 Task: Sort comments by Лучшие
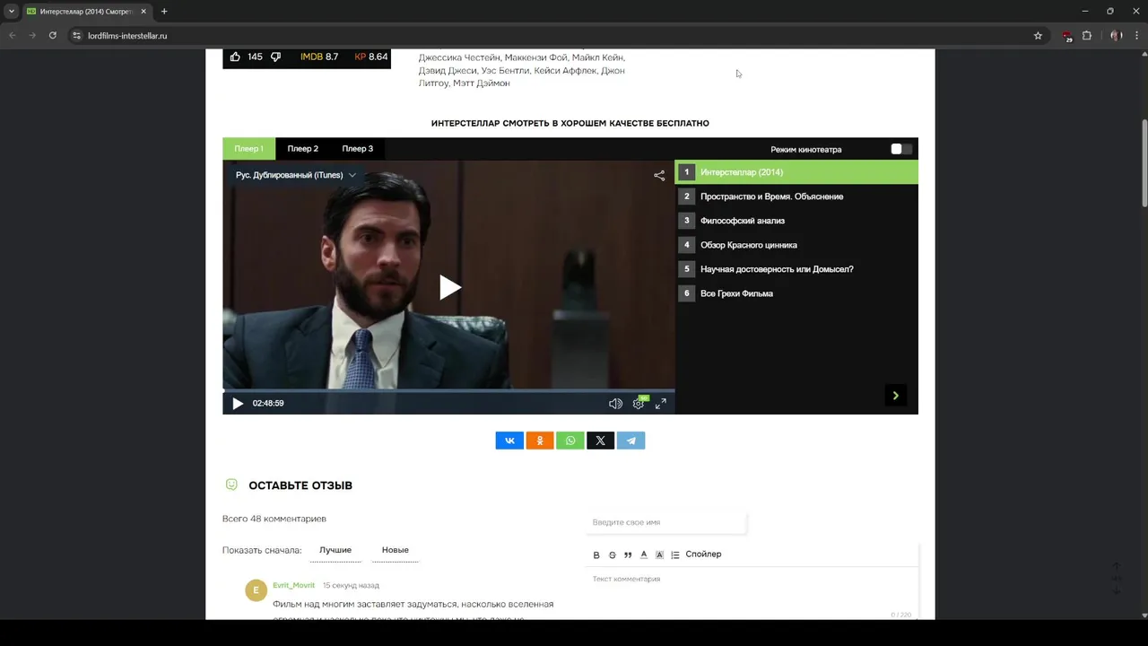tap(335, 550)
